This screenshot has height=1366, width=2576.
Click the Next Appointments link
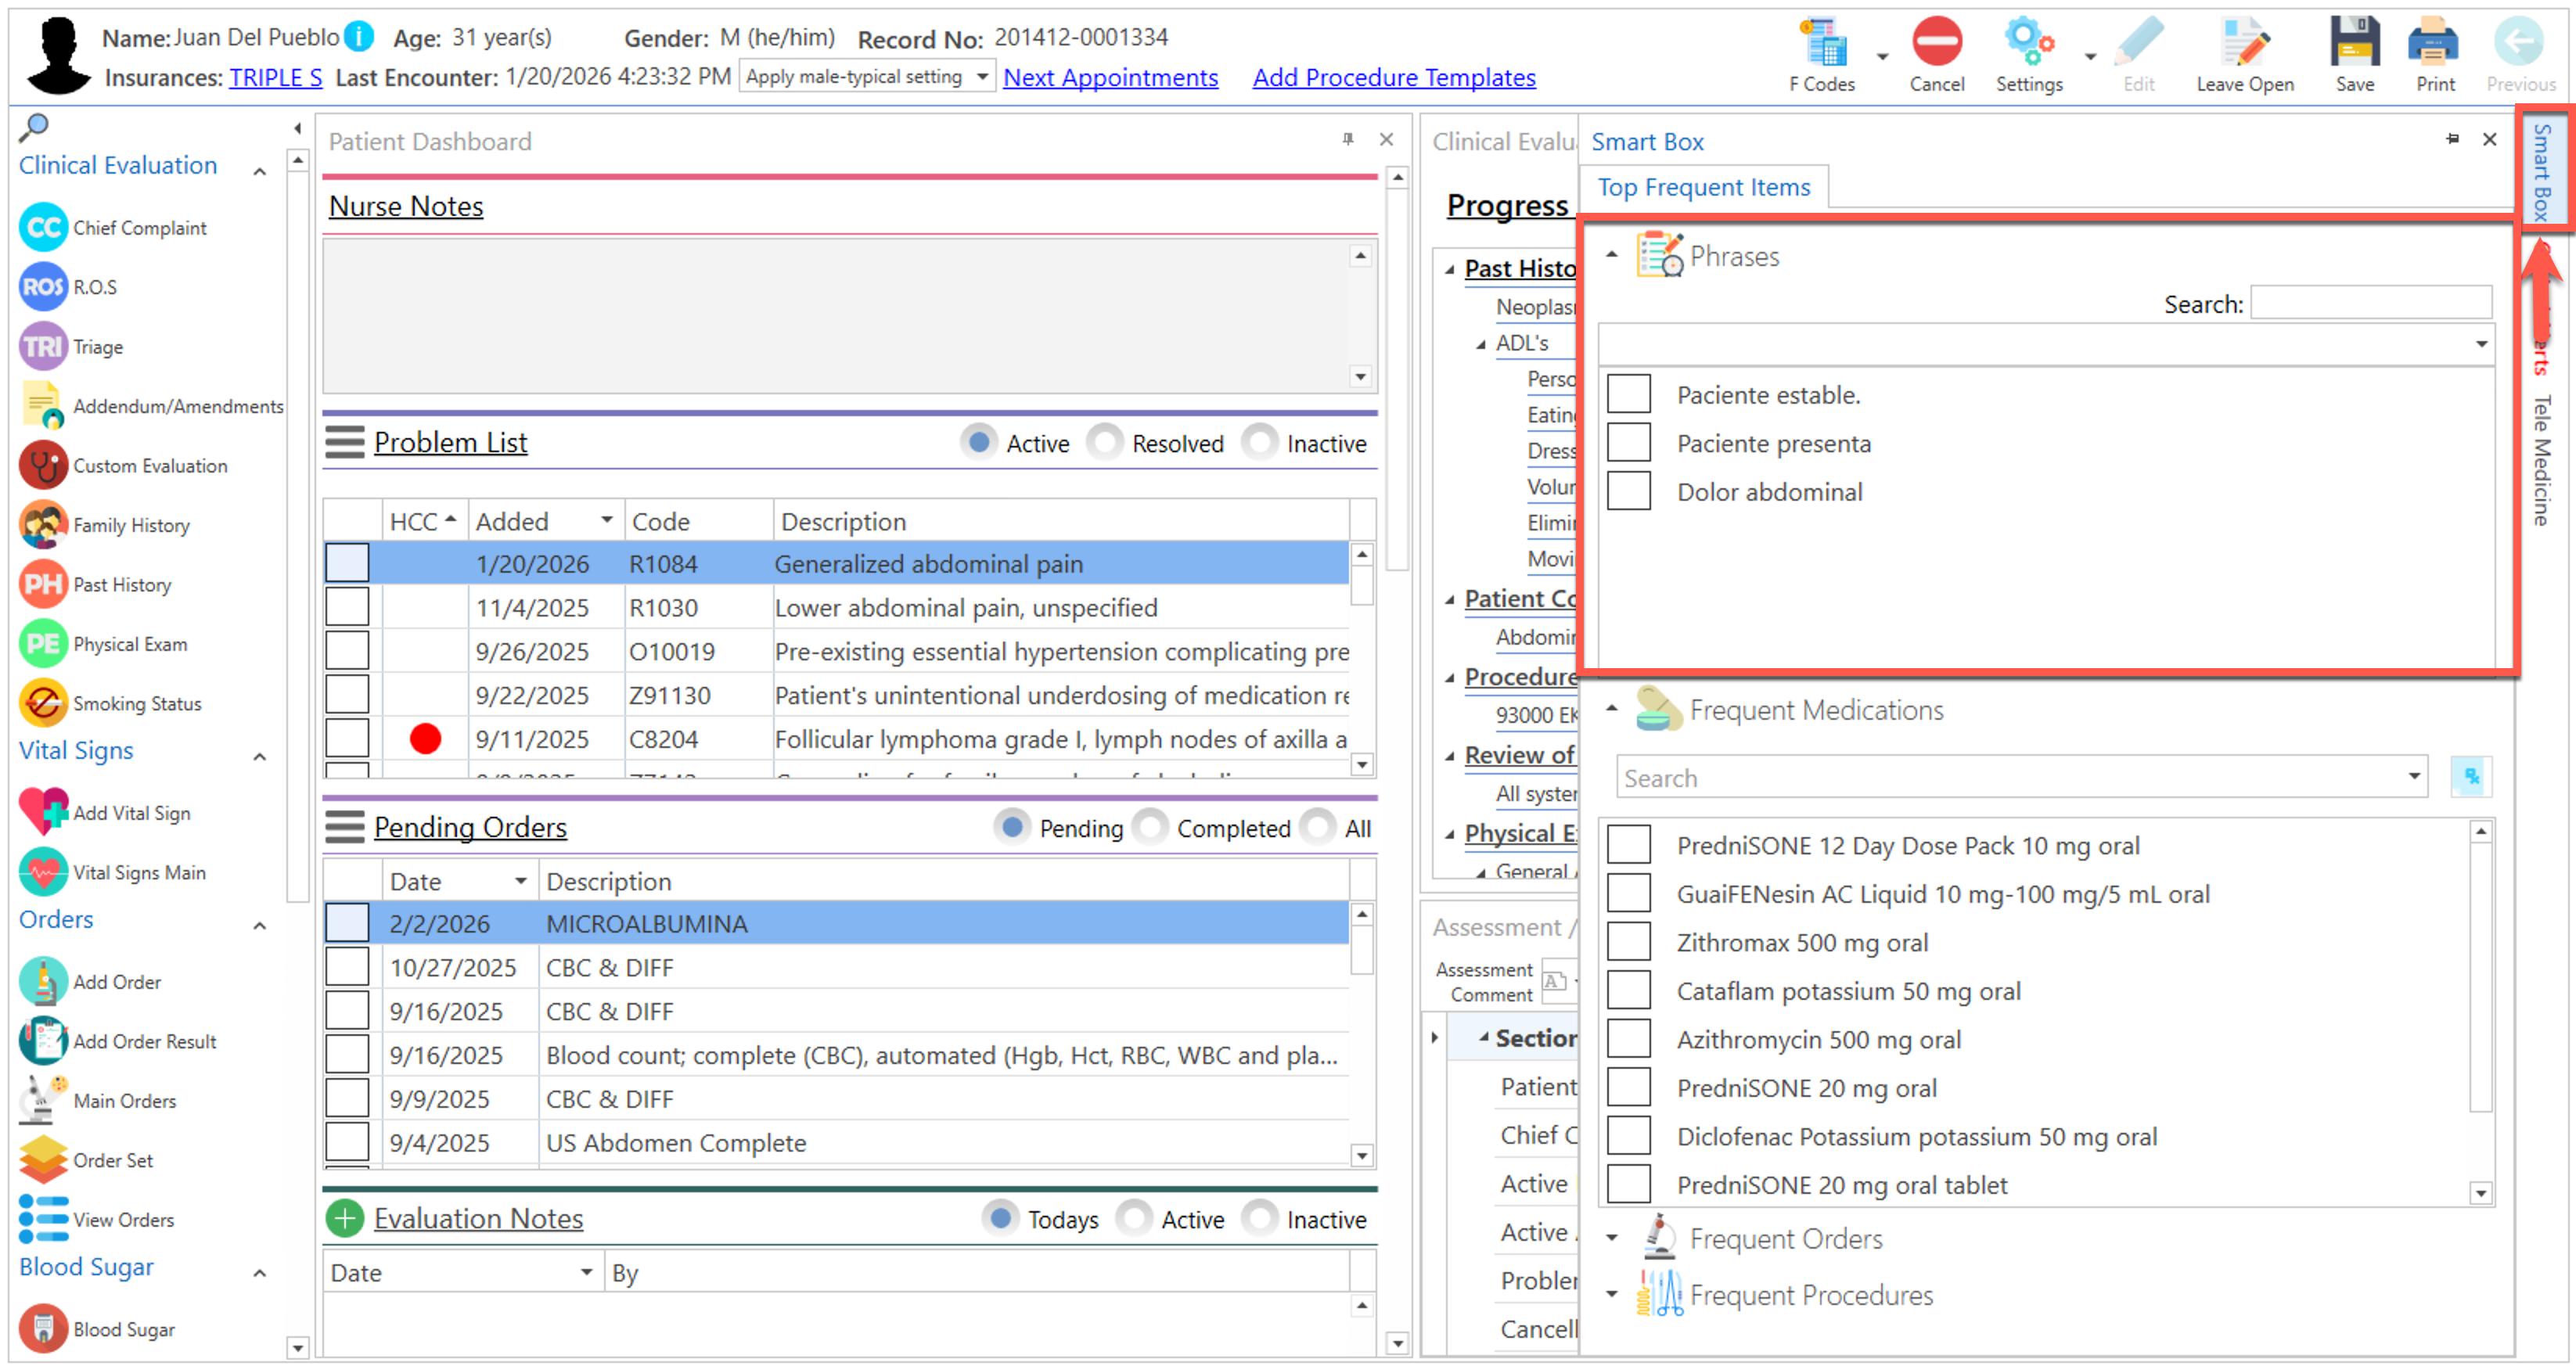[1110, 77]
